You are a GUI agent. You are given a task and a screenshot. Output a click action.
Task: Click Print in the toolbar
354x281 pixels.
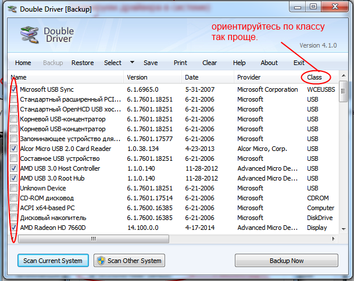coord(180,63)
